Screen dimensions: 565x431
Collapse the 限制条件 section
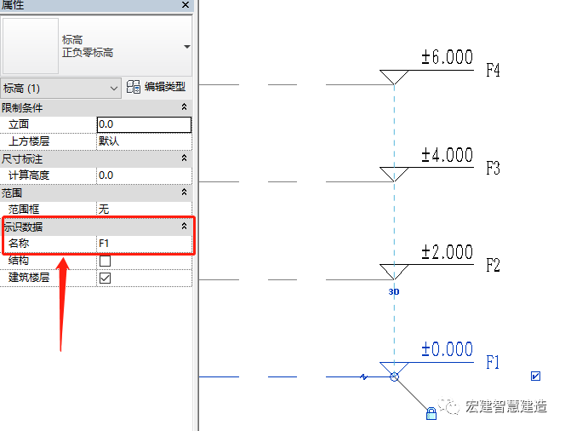coord(184,106)
